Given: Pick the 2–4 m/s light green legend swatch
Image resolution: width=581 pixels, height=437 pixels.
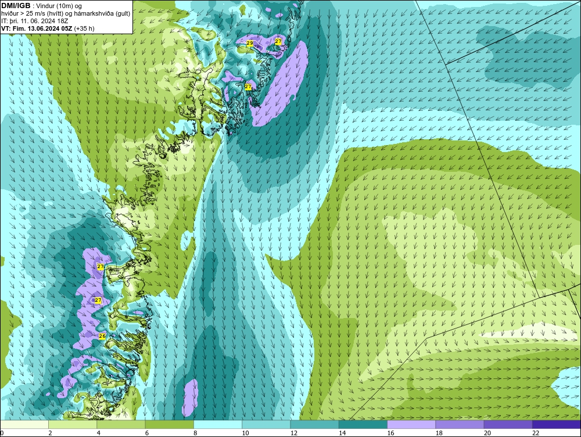Looking at the screenshot, I should [x=73, y=424].
